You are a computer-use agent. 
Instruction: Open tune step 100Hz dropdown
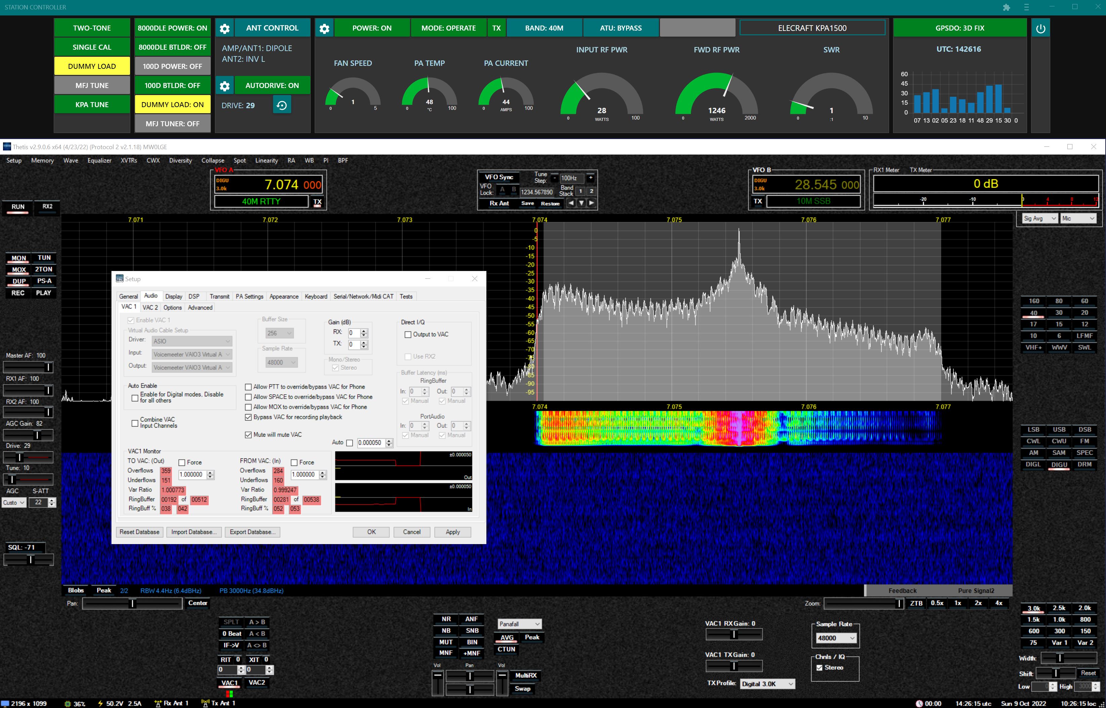pyautogui.click(x=572, y=178)
